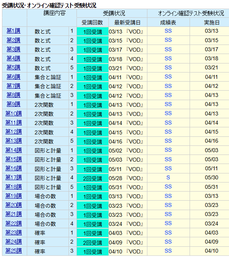Open the 第9講 lecture link
The image size is (229, 257).
pyautogui.click(x=13, y=104)
